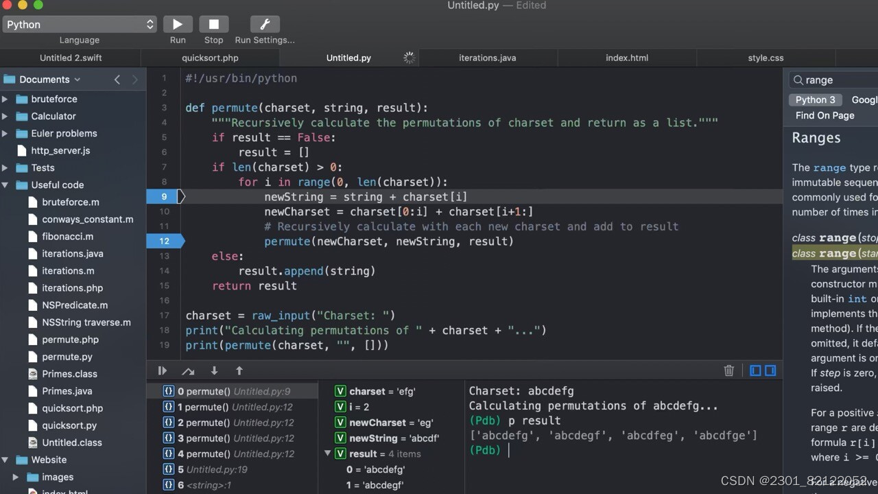Open the Language dropdown showing Python
This screenshot has width=878, height=494.
[x=79, y=24]
